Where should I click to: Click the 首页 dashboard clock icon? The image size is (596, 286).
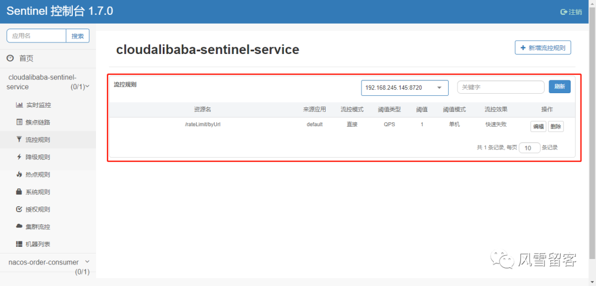click(x=10, y=58)
